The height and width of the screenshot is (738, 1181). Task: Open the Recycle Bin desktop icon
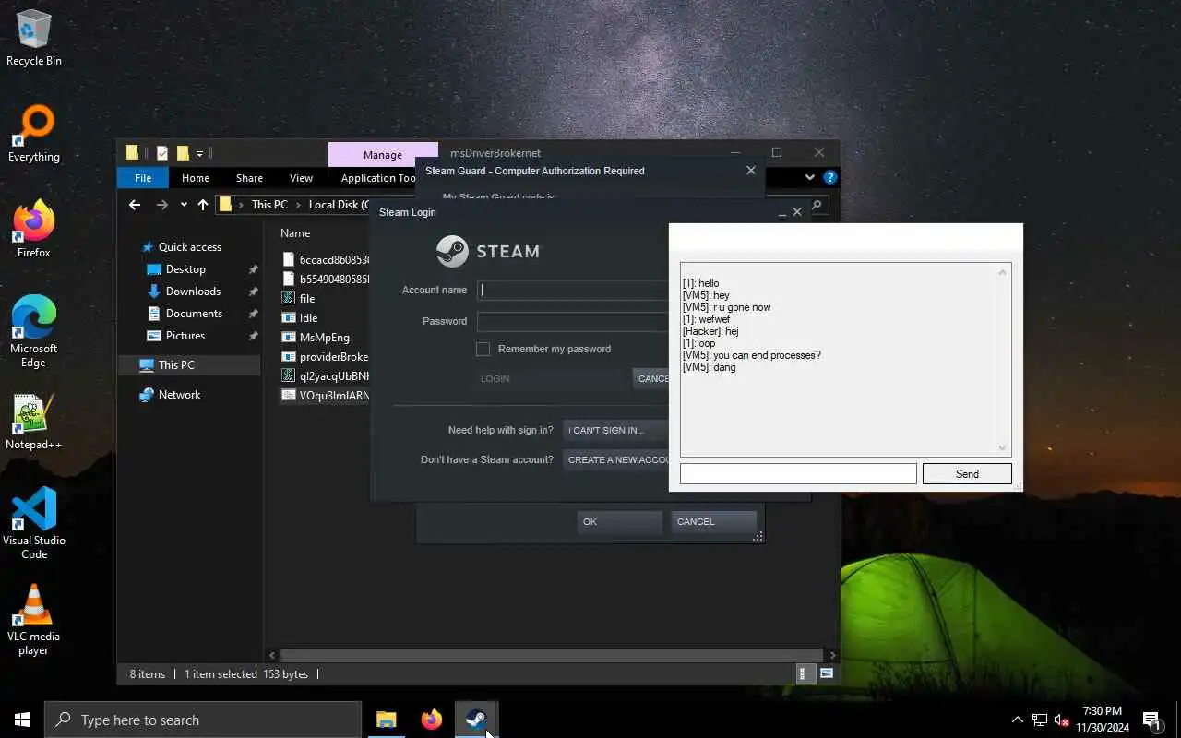coord(34,39)
